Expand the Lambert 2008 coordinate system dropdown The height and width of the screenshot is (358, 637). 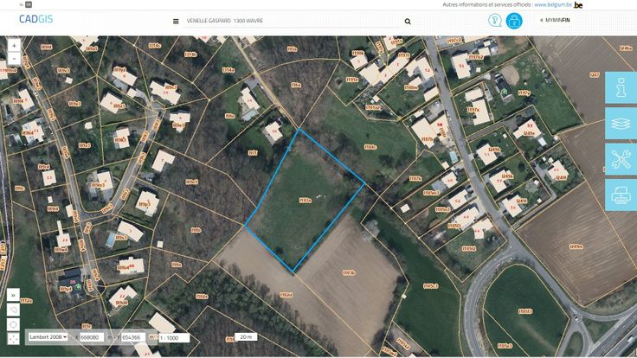point(48,337)
